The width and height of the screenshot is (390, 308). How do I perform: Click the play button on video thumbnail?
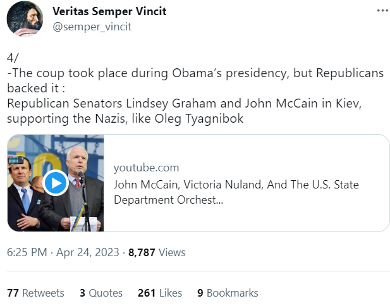[56, 183]
